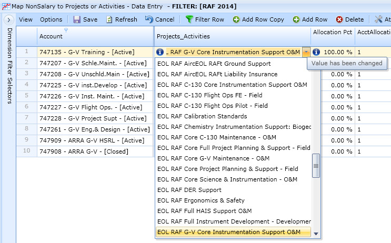Click the AcctAllocati column header
The width and height of the screenshot is (391, 243).
tap(373, 36)
